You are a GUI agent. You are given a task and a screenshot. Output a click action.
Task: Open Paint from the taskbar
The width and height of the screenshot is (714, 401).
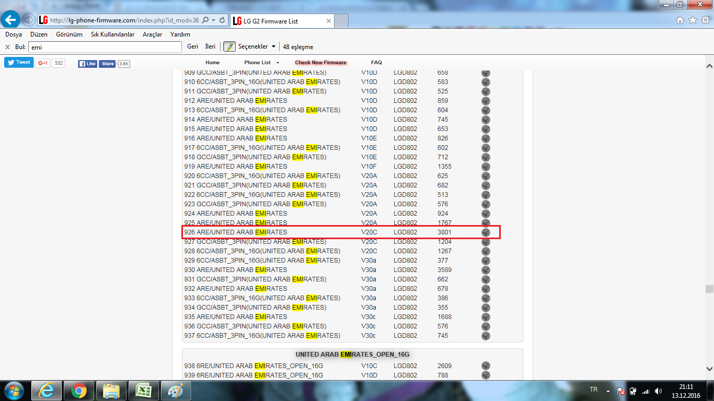[x=175, y=391]
